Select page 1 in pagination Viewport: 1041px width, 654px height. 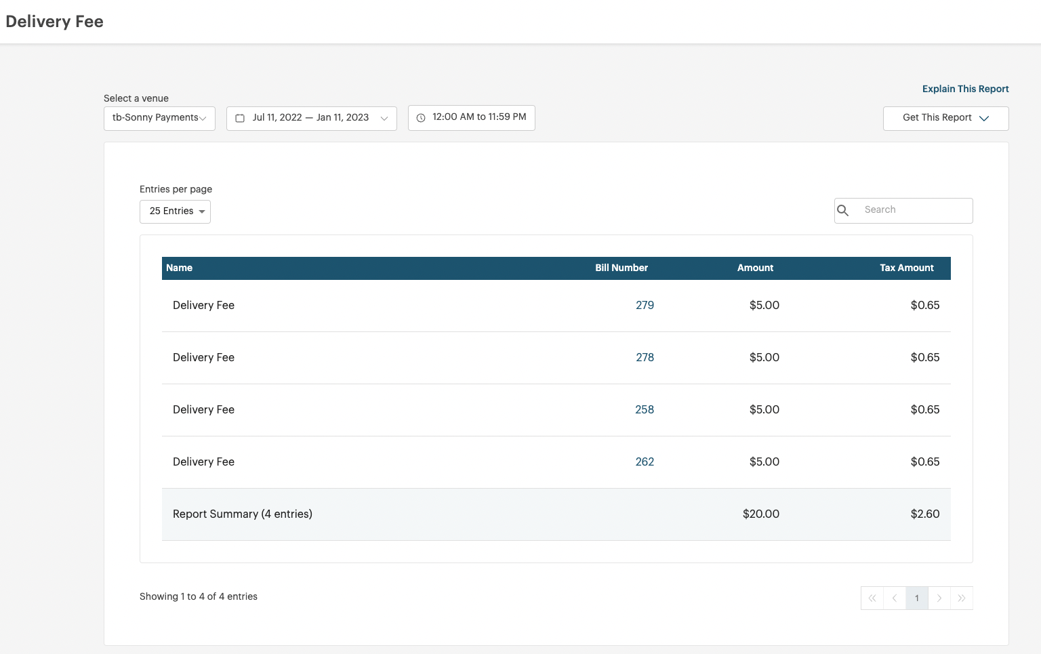click(x=916, y=598)
